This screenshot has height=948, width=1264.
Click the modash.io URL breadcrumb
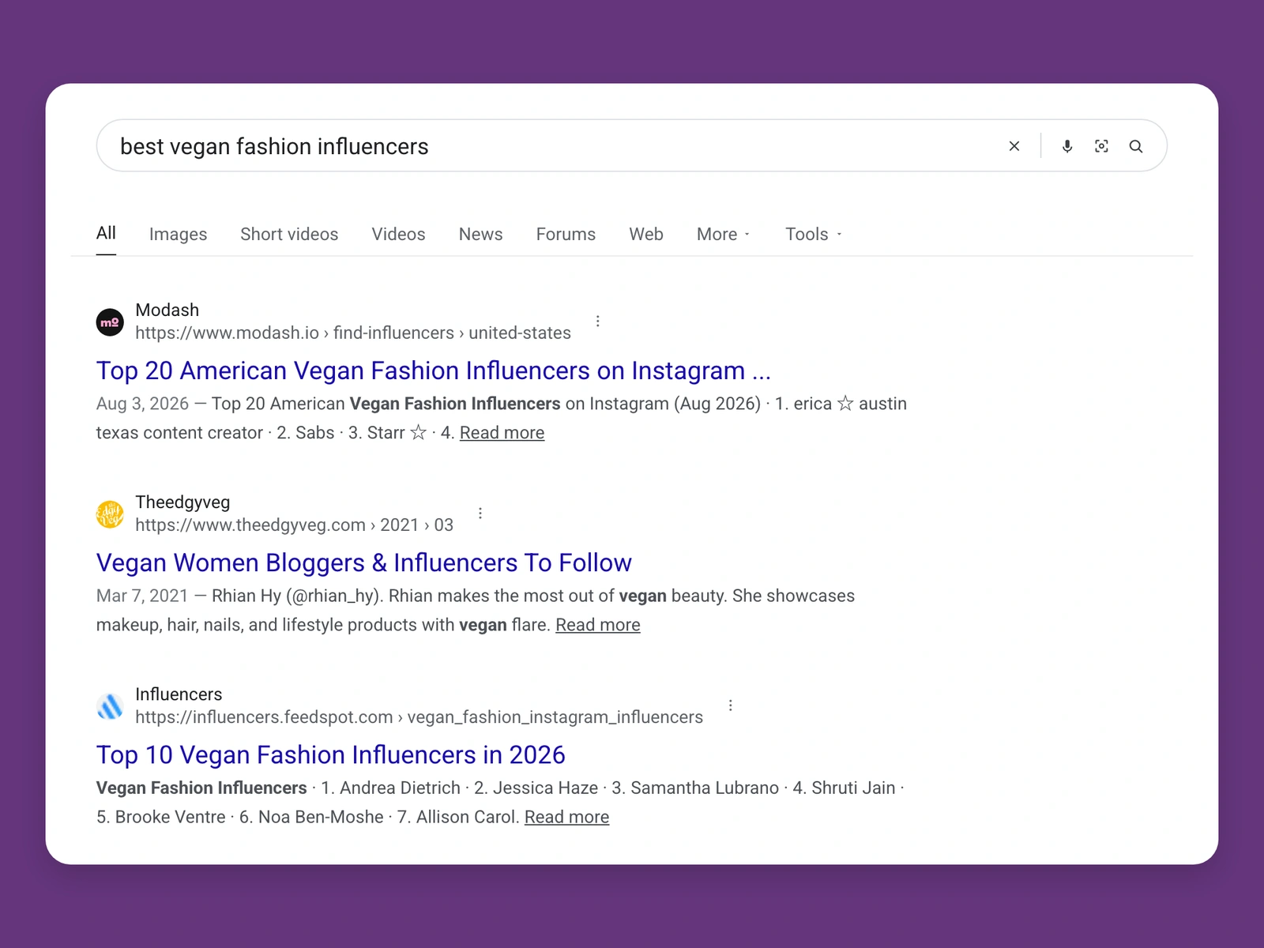352,333
